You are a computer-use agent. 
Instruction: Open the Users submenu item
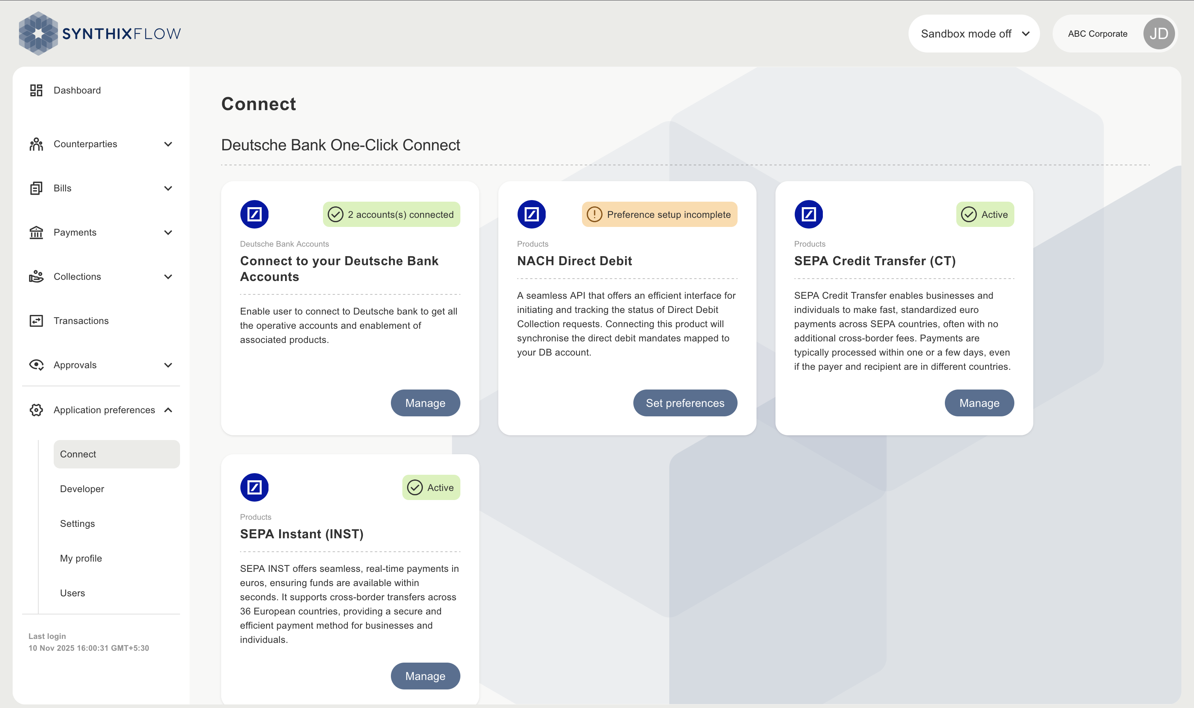tap(73, 593)
